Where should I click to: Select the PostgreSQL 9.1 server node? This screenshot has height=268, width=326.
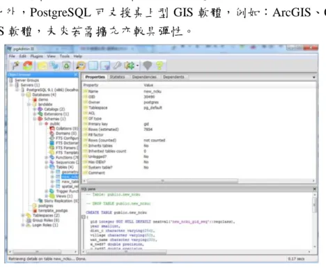(x=52, y=90)
